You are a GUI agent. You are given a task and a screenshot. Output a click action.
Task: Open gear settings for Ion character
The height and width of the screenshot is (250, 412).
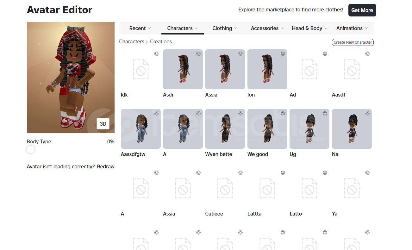click(283, 54)
